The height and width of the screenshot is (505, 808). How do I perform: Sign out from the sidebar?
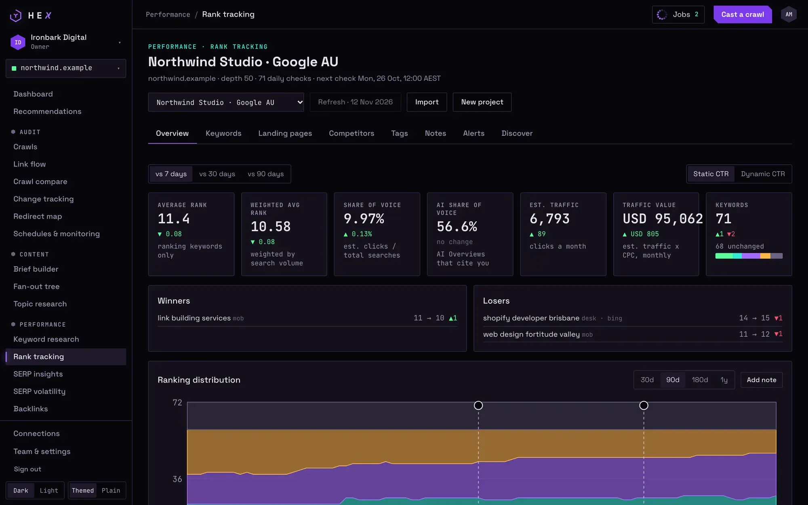[27, 469]
